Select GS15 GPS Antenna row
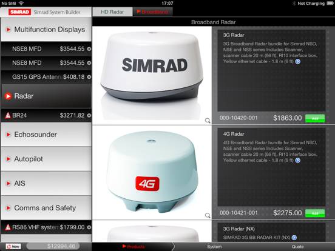 pos(46,77)
